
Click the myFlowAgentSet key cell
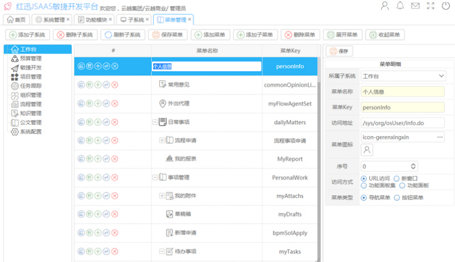[x=290, y=103]
